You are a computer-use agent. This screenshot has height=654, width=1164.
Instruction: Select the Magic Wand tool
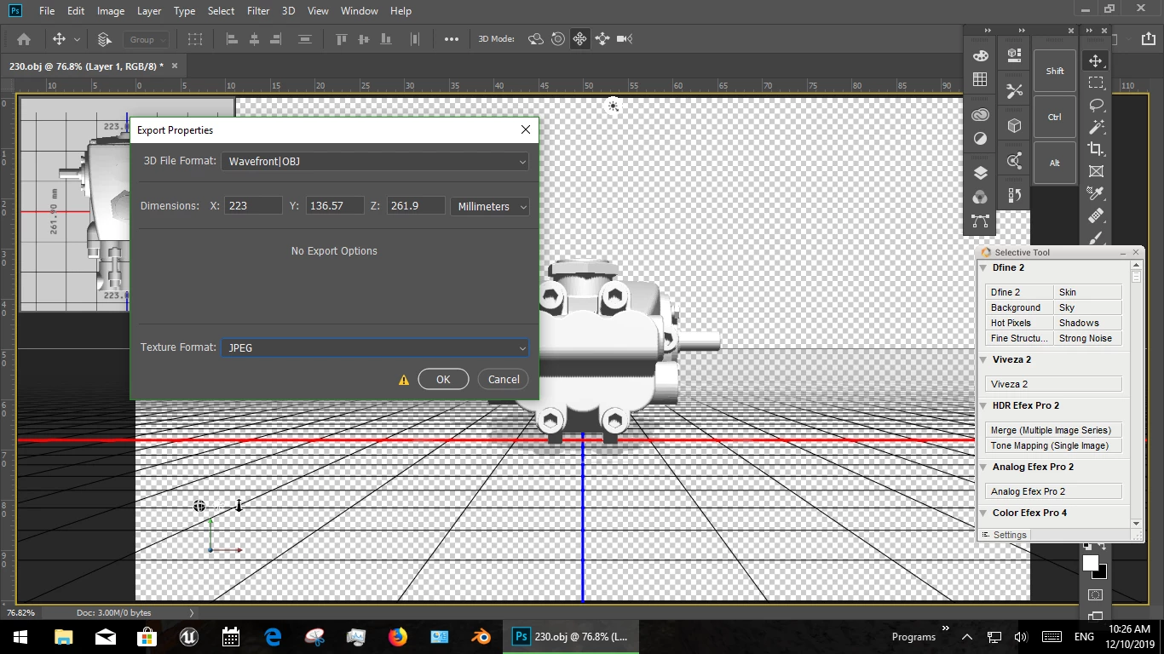point(1096,127)
